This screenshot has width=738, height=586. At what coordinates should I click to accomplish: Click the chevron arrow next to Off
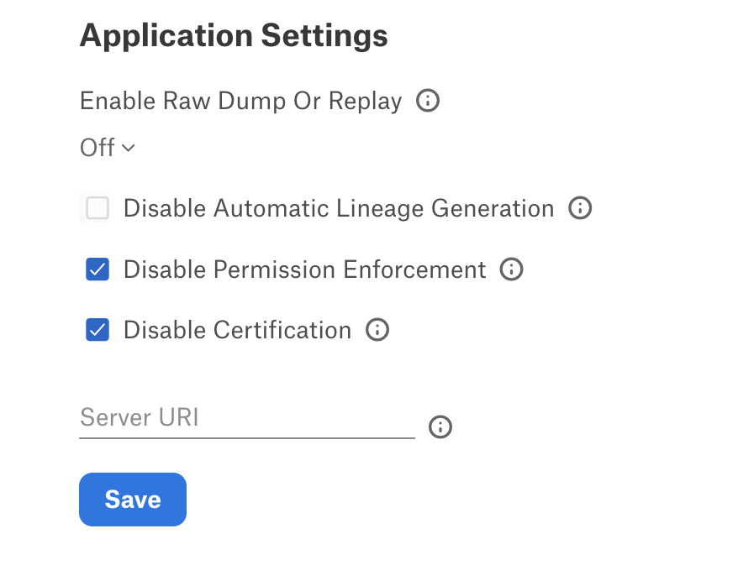(128, 148)
